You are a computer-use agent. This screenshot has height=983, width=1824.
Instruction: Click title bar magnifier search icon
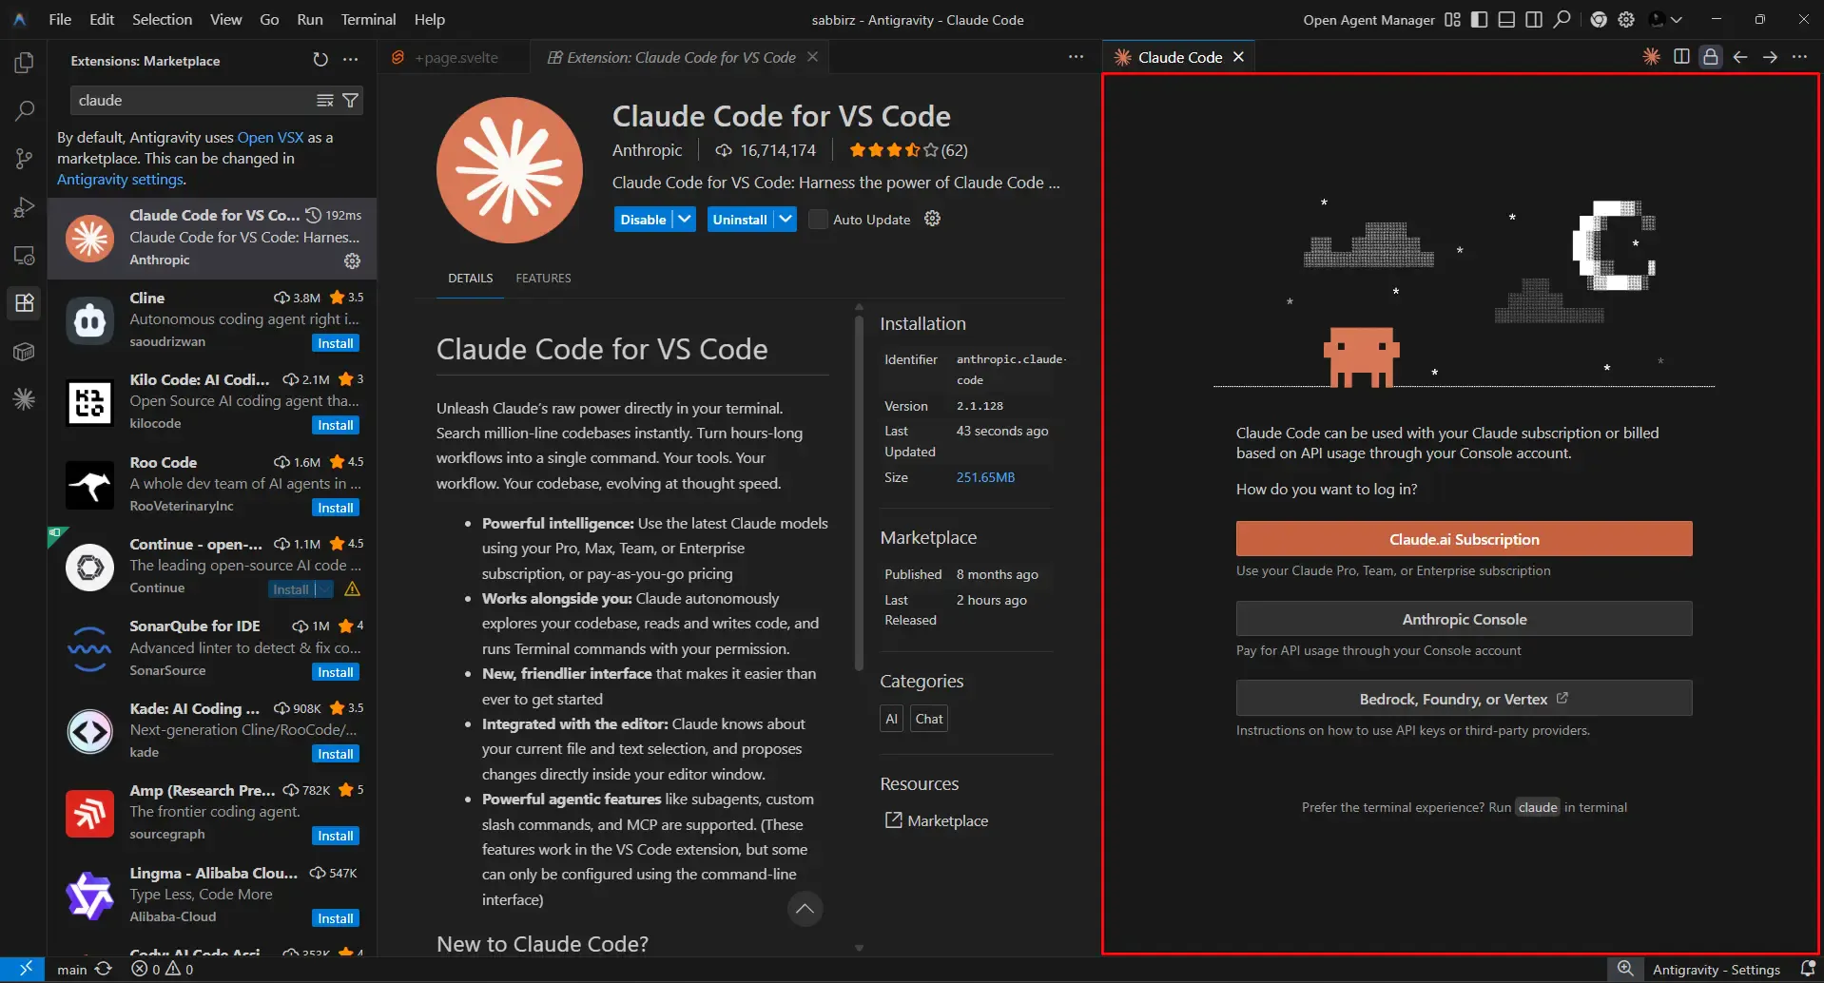pos(1562,19)
